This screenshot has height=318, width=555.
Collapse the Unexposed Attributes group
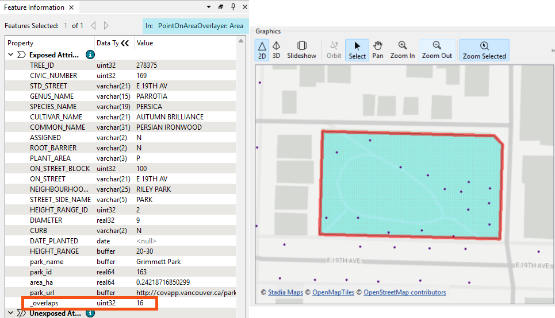pyautogui.click(x=10, y=313)
